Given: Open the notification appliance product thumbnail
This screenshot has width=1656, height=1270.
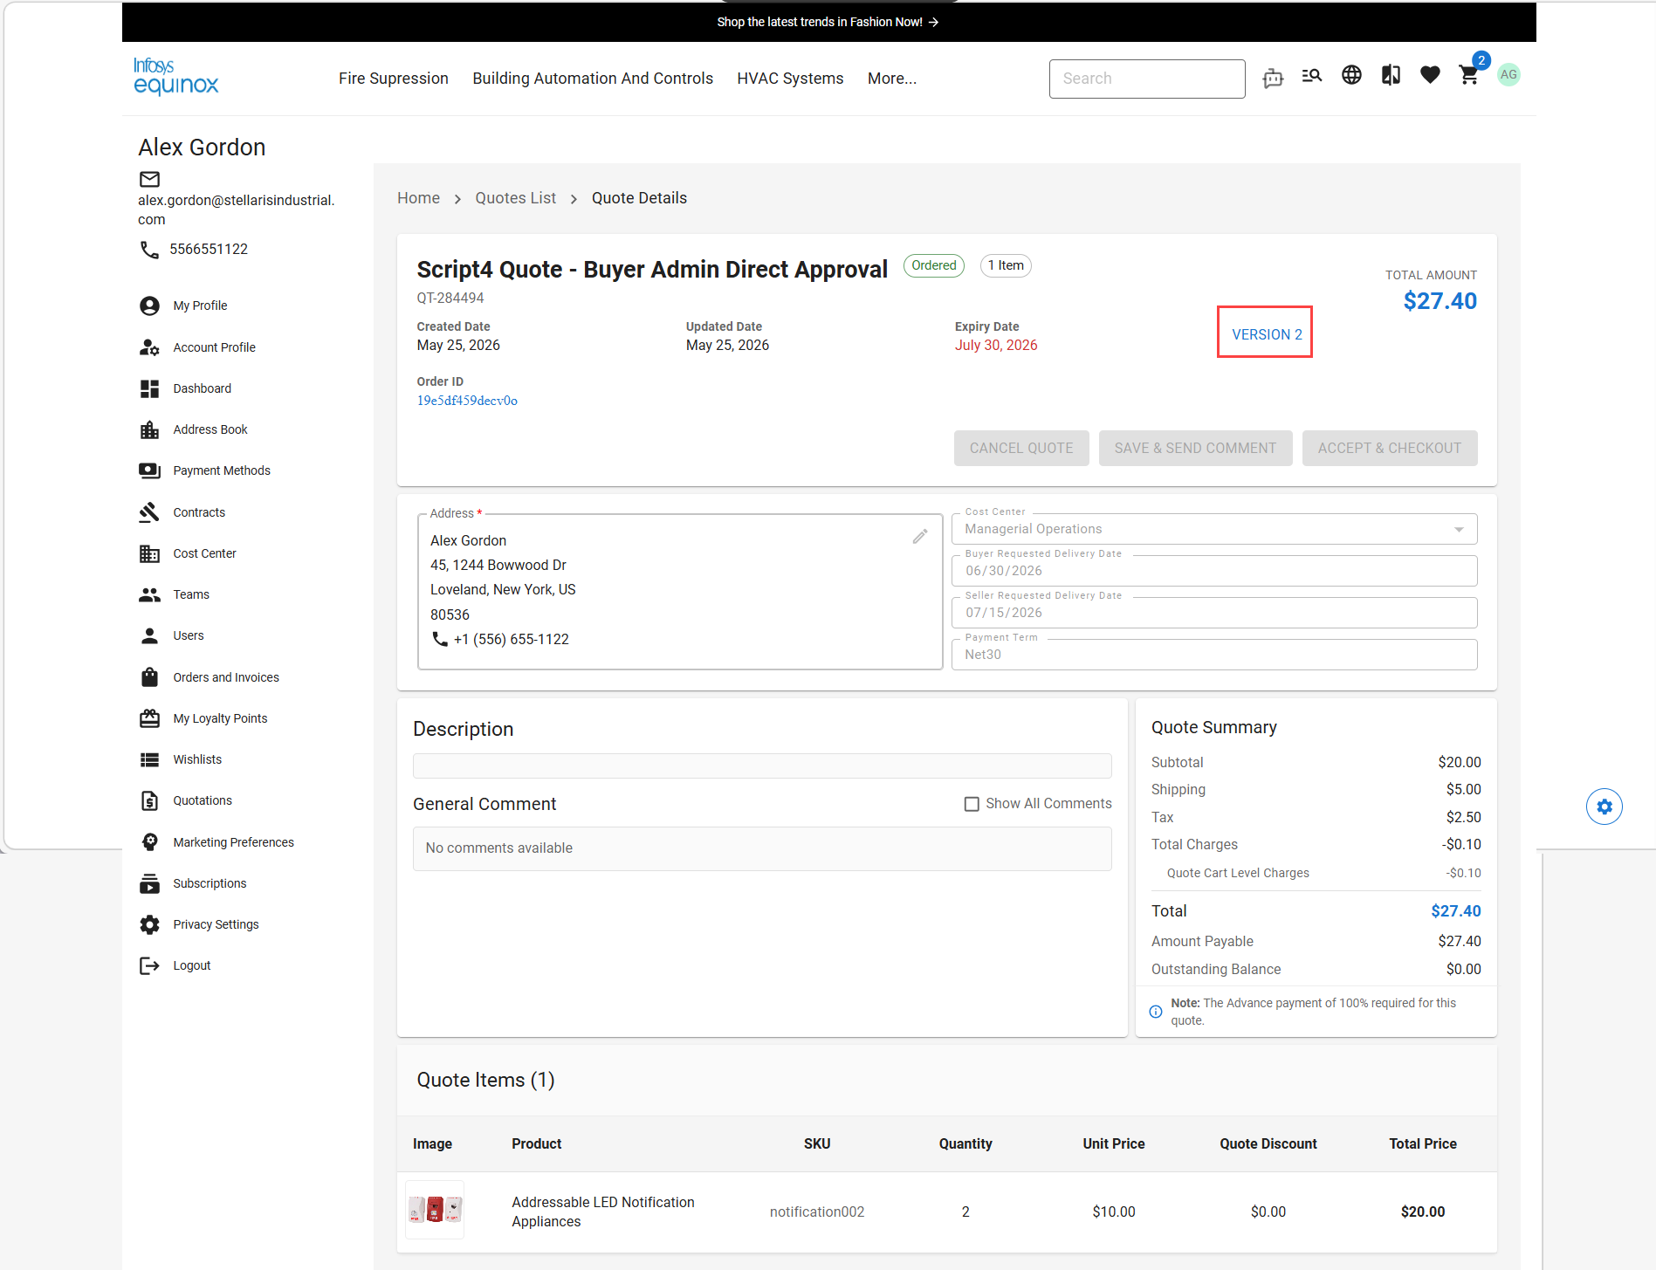Looking at the screenshot, I should tap(435, 1210).
